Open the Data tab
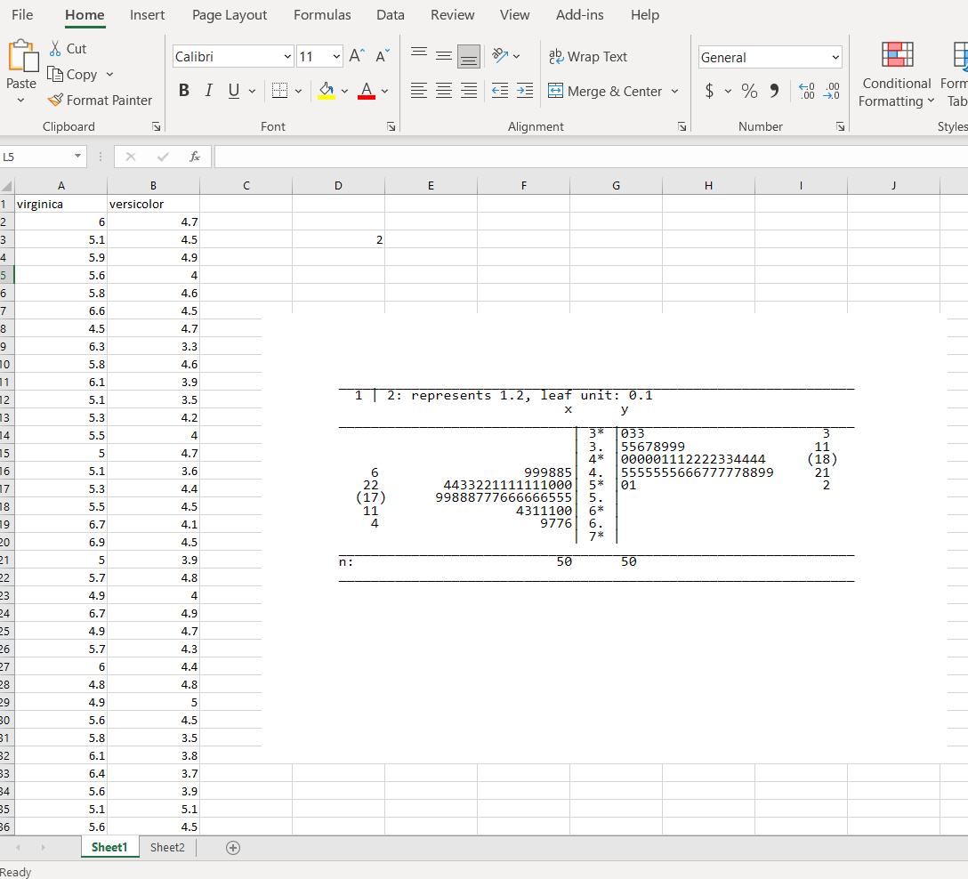Viewport: 968px width, 879px height. [x=391, y=15]
